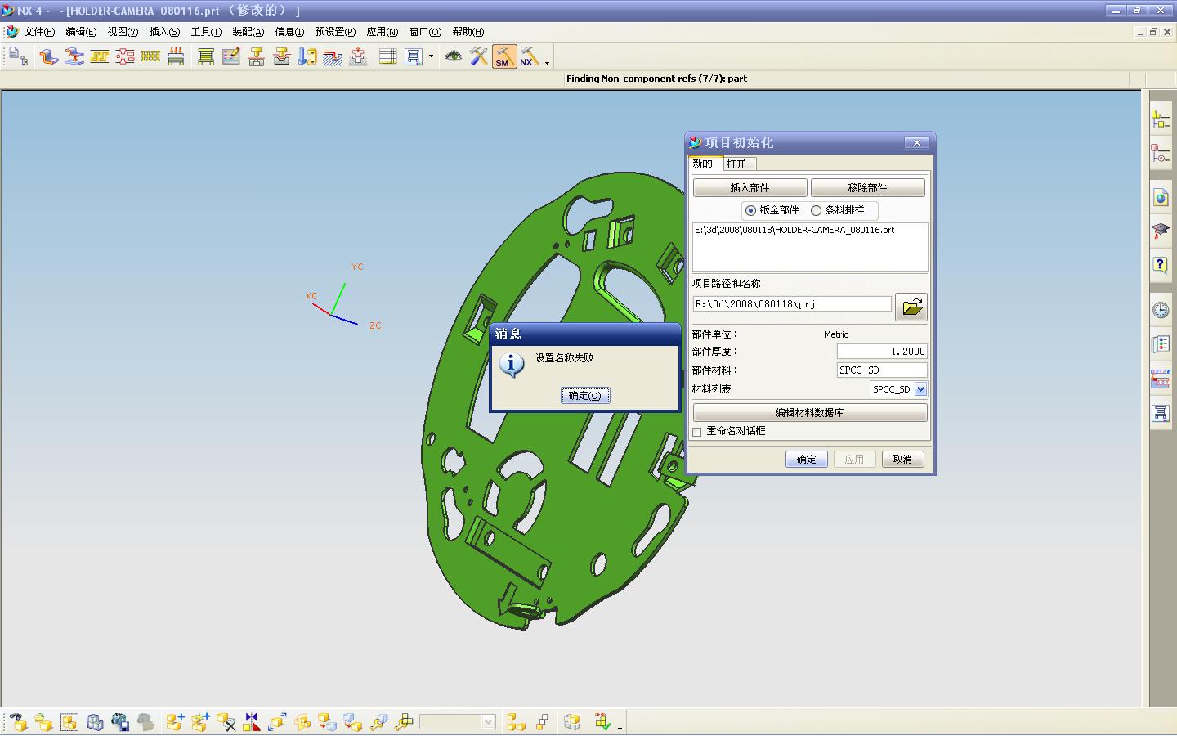Image resolution: width=1177 pixels, height=736 pixels.
Task: Click the SM hammer toolbar icon
Action: point(504,56)
